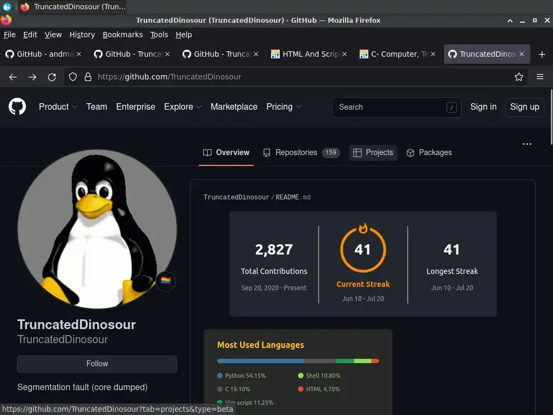
Task: Bookmark this page with the star
Action: pyautogui.click(x=518, y=77)
